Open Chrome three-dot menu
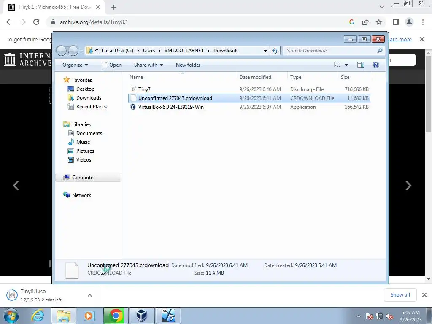Viewport: 432px width, 324px height. (x=423, y=22)
